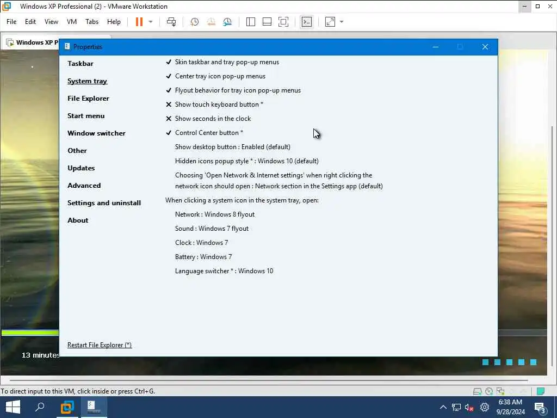557x418 pixels.
Task: Open Settings and uninstall section
Action: pos(104,203)
